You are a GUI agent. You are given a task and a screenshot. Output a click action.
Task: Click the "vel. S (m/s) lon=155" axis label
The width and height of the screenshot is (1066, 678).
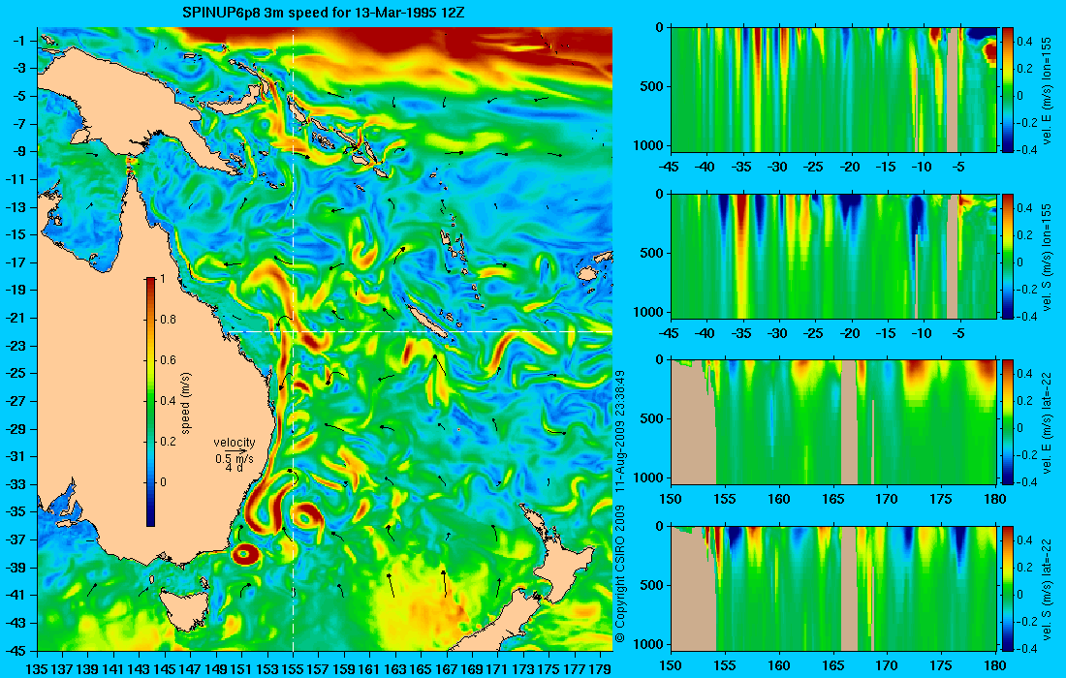click(1048, 256)
